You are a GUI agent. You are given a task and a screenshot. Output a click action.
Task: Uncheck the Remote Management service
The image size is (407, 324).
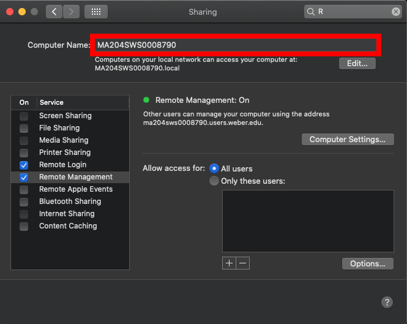pos(24,177)
